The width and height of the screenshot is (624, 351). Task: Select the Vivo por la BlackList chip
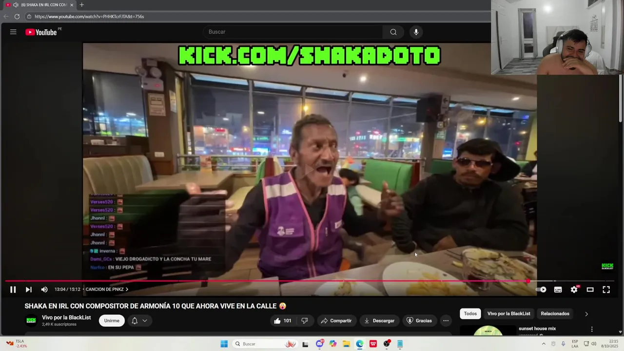pos(508,313)
